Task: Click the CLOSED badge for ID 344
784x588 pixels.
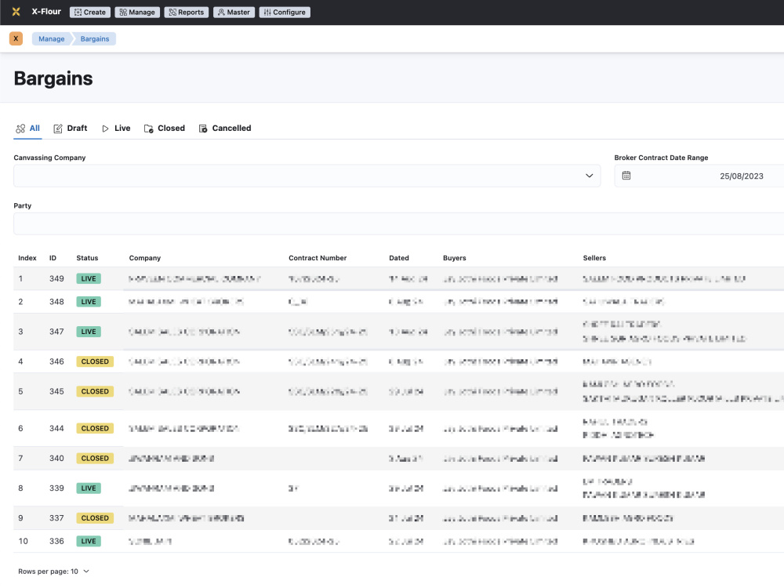Action: 95,429
